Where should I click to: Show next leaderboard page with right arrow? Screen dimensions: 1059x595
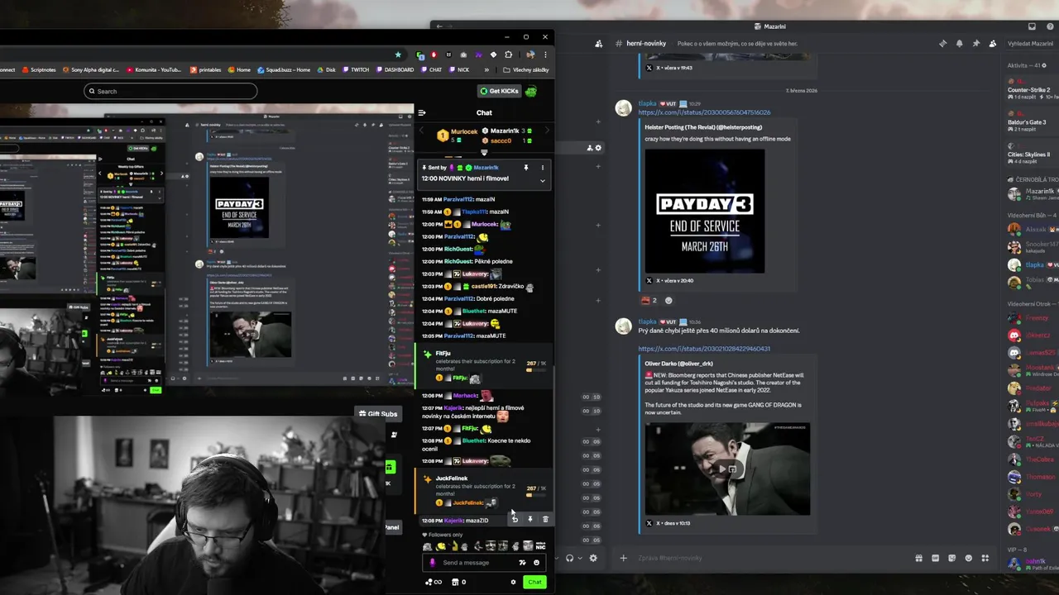point(547,131)
